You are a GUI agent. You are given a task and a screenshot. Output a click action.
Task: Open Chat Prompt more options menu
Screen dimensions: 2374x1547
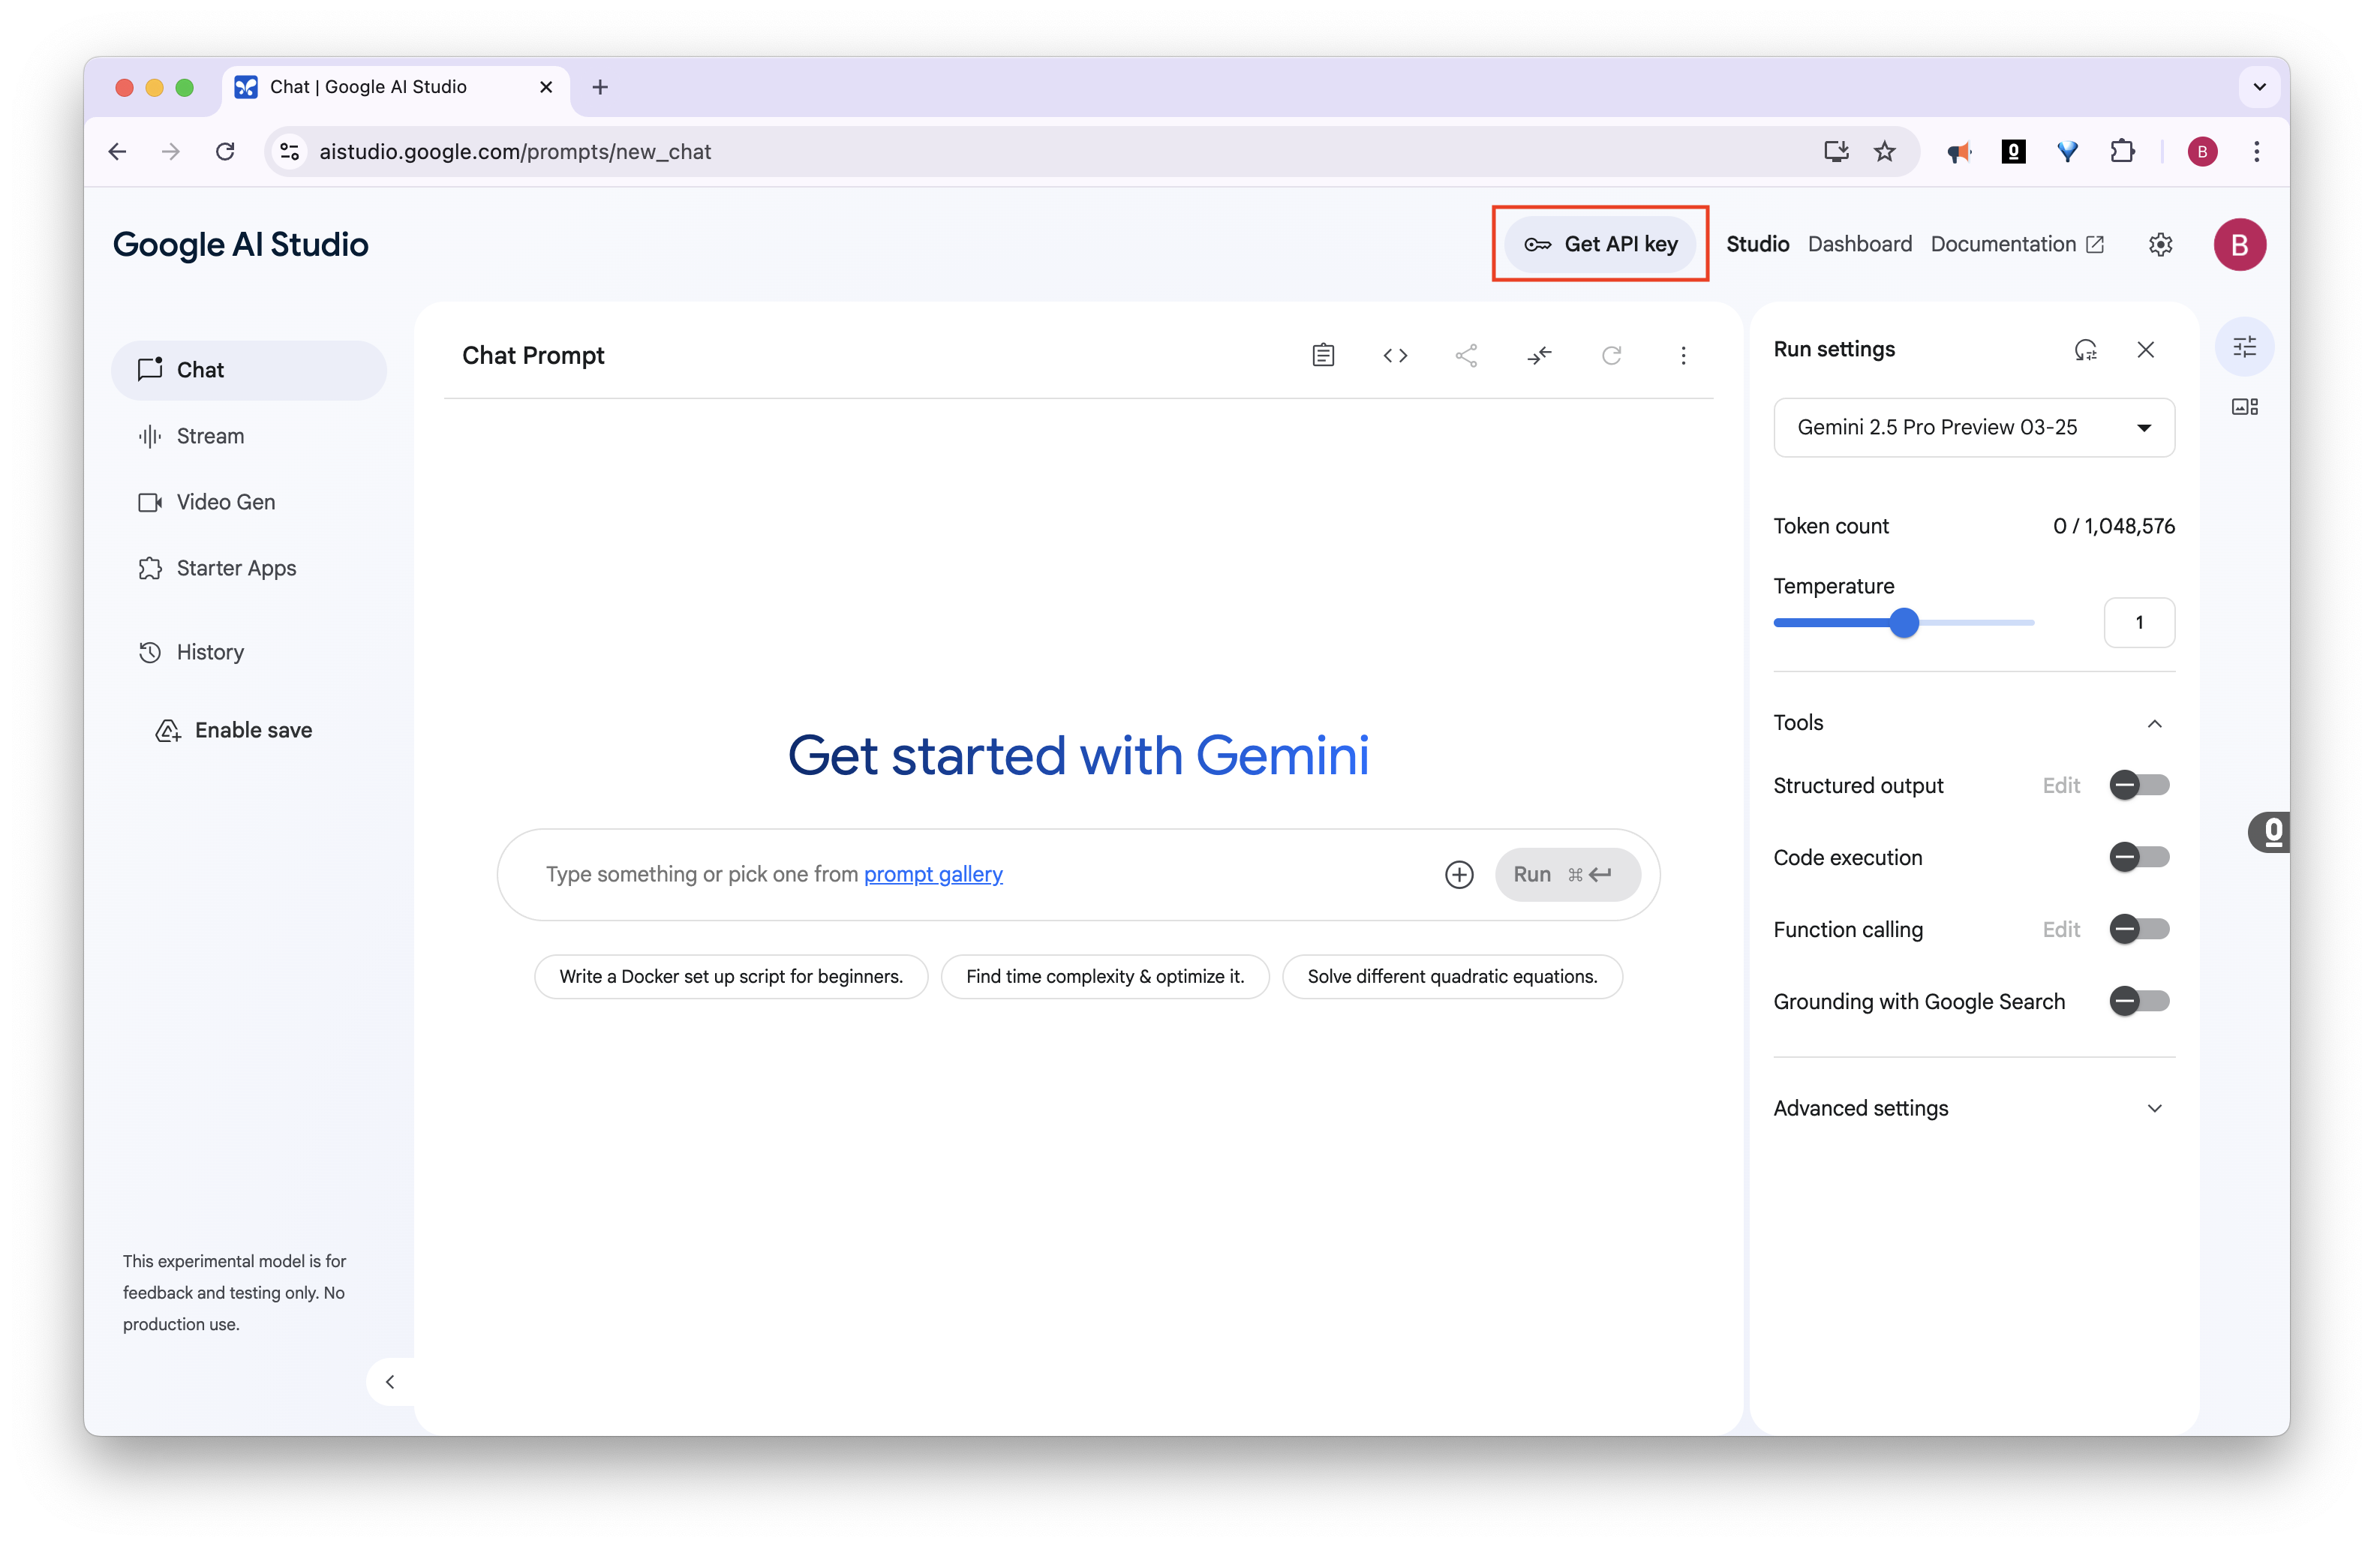(1683, 355)
